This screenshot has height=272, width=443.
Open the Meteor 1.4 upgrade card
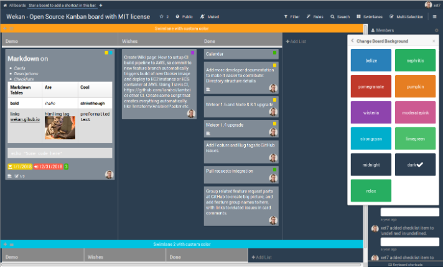[x=241, y=129]
